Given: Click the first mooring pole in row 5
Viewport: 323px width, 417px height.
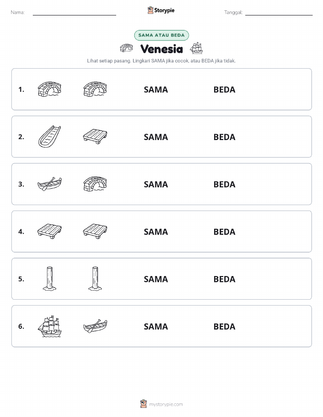Looking at the screenshot, I should (50, 279).
